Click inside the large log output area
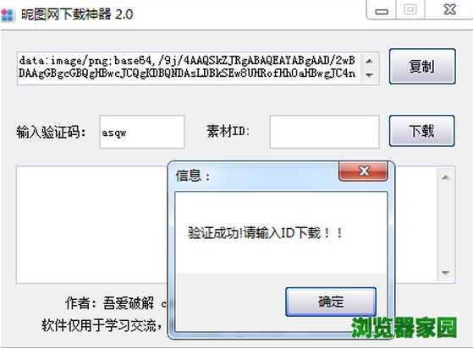Image resolution: width=473 pixels, height=348 pixels. 92,225
